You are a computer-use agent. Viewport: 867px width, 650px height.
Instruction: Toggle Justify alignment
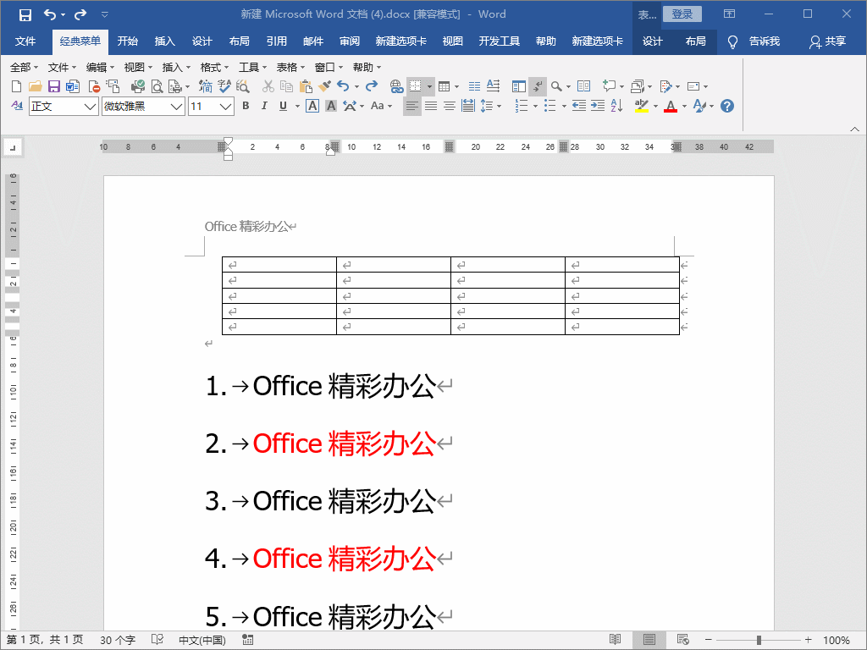(431, 106)
